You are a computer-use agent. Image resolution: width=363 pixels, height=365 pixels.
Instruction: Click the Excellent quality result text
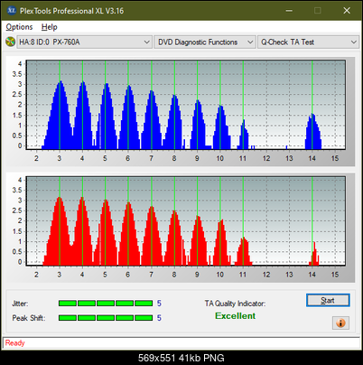click(235, 316)
